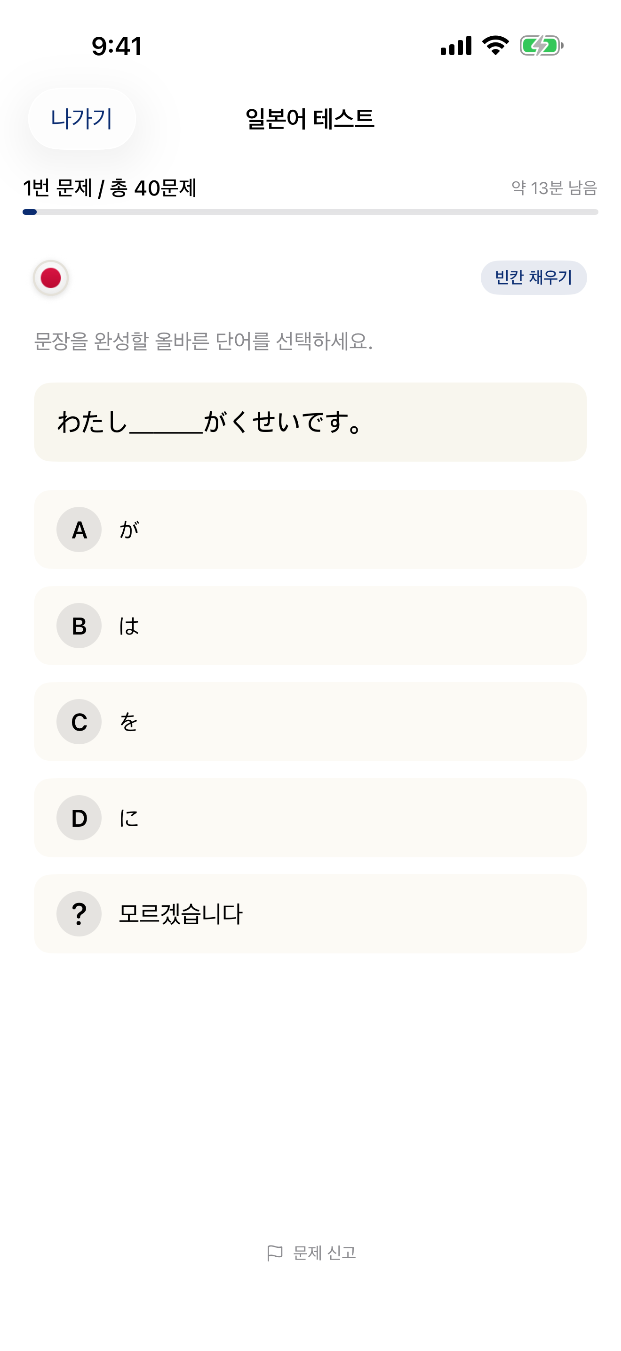Viewport: 621px width, 1351px height.
Task: Open the 빈칸 채우기 question type badge
Action: [x=533, y=277]
